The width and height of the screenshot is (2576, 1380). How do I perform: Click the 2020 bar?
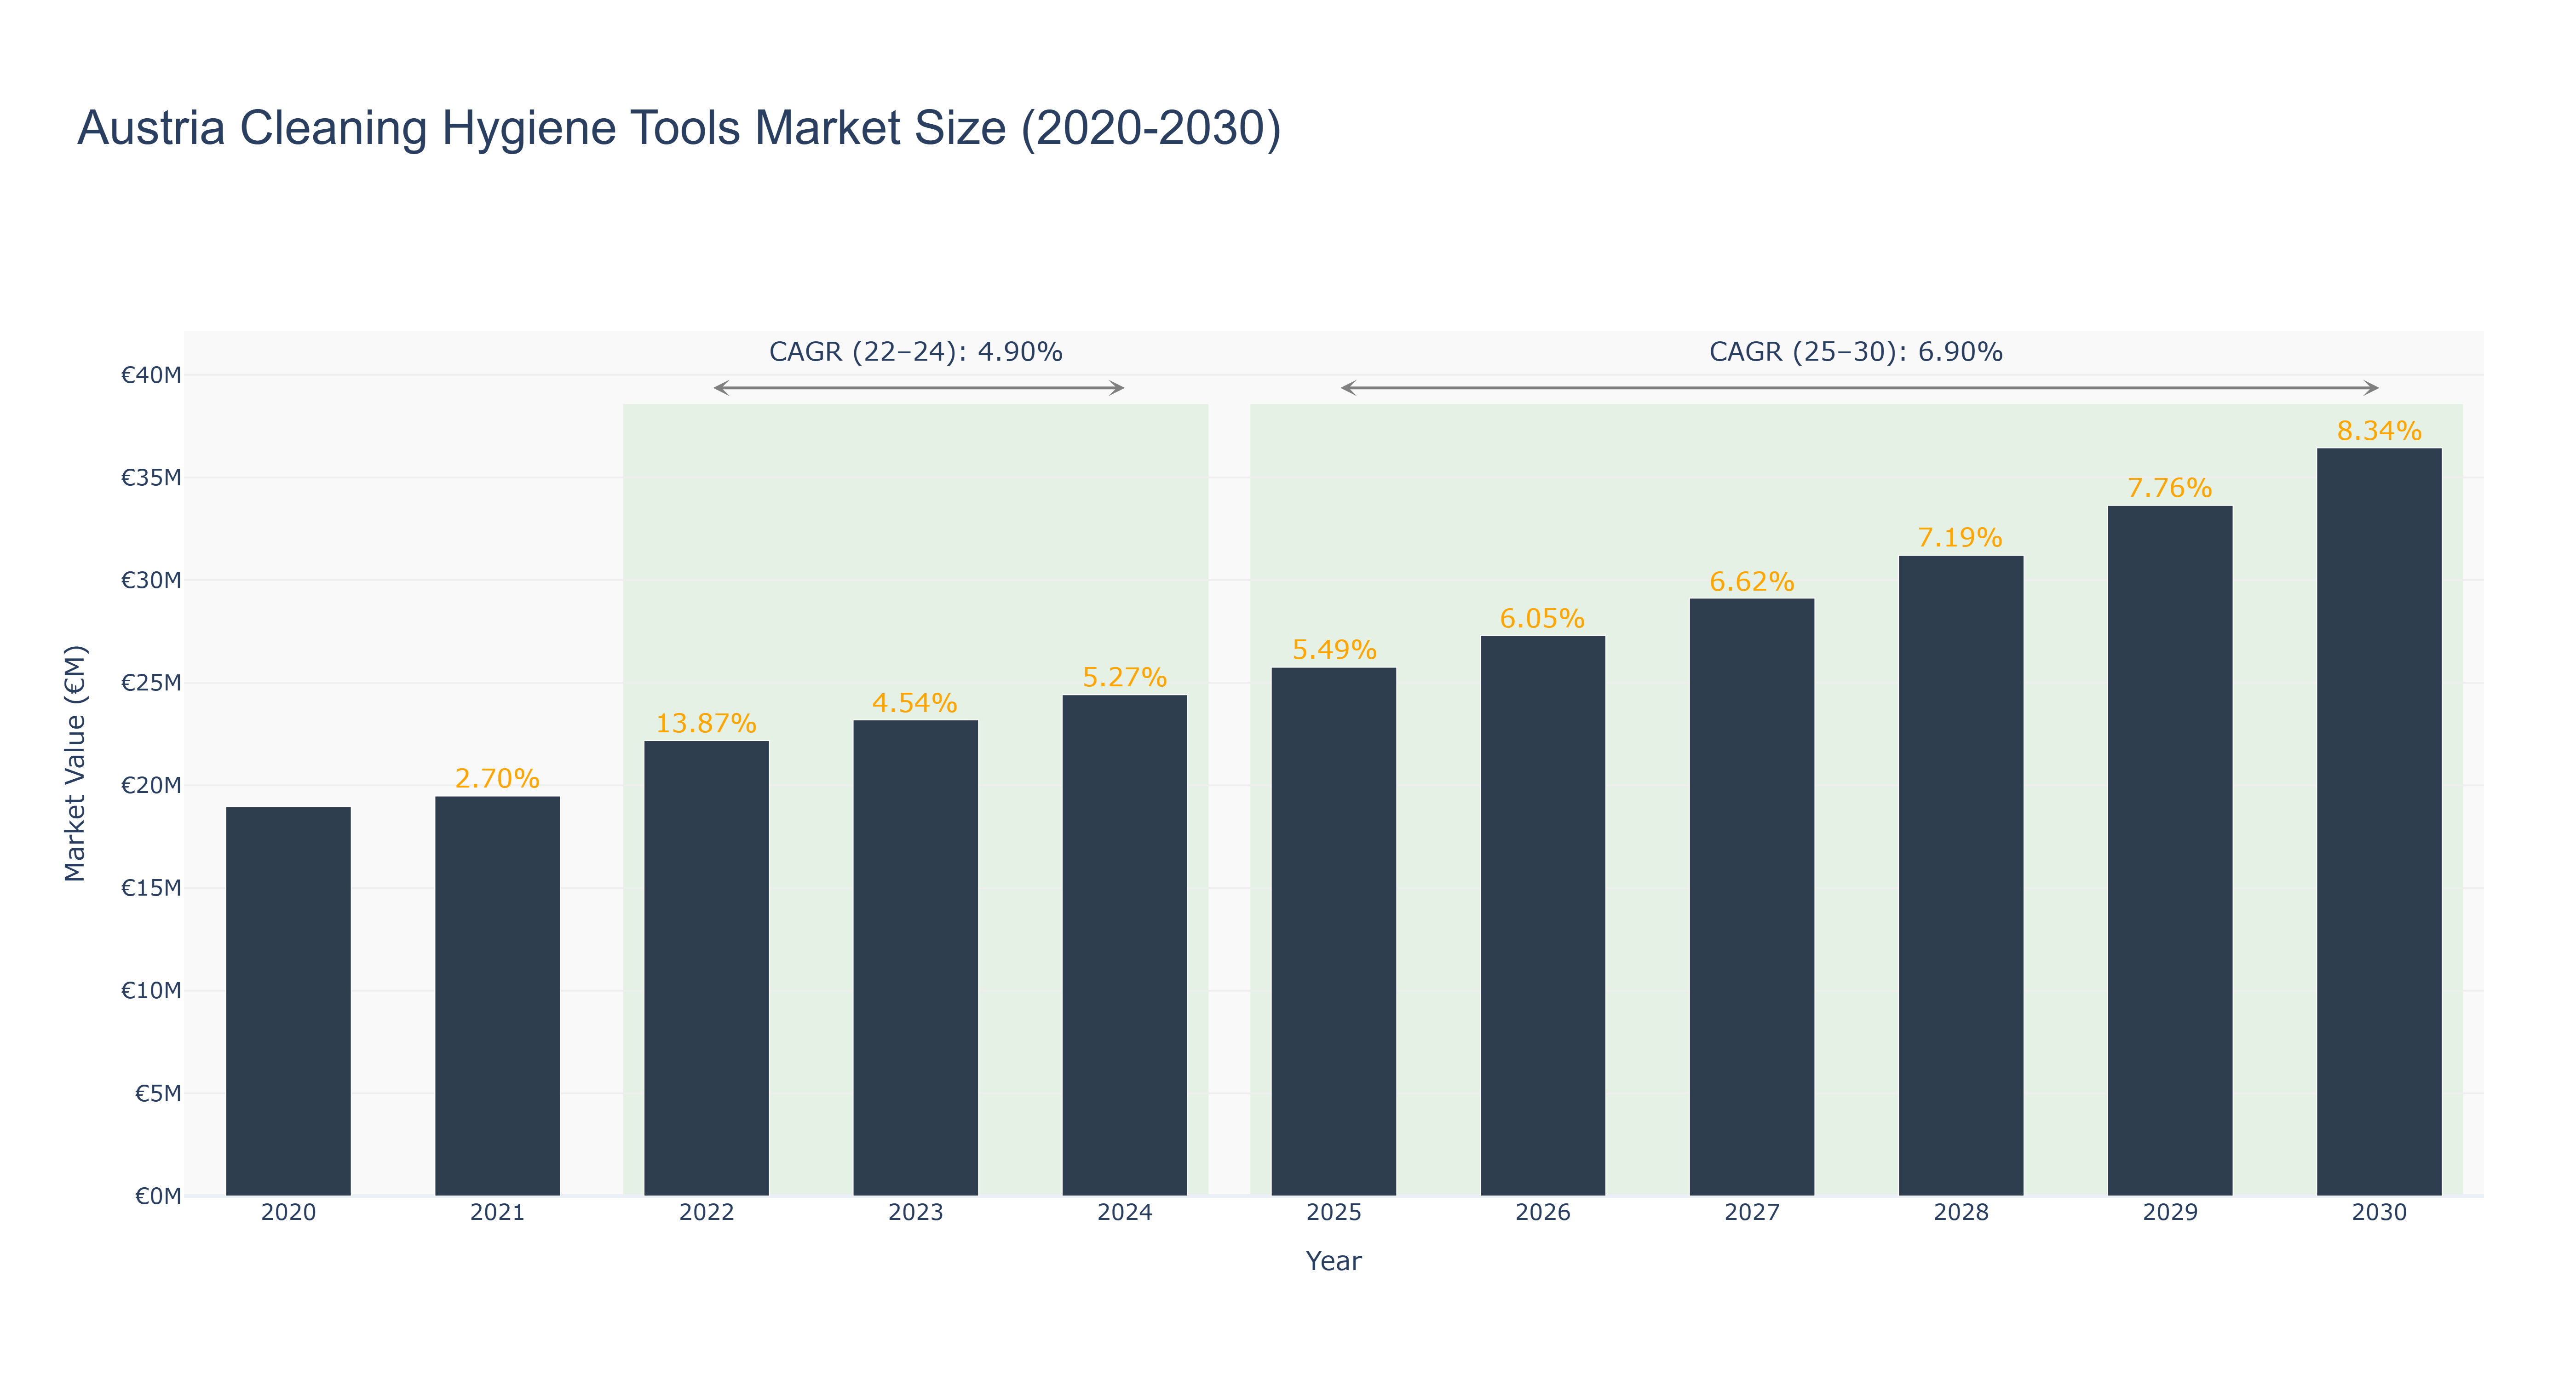pos(288,1001)
